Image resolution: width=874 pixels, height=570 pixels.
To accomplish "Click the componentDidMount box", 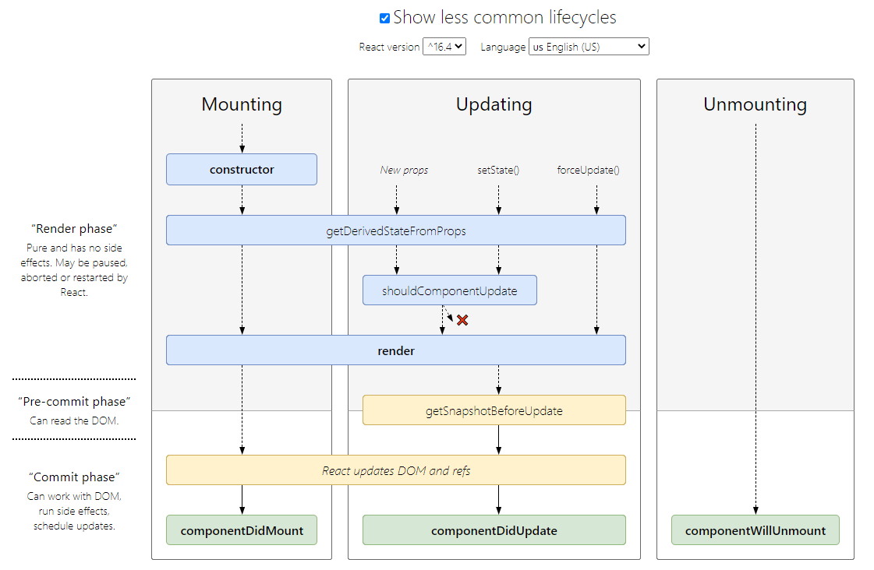I will 242,530.
